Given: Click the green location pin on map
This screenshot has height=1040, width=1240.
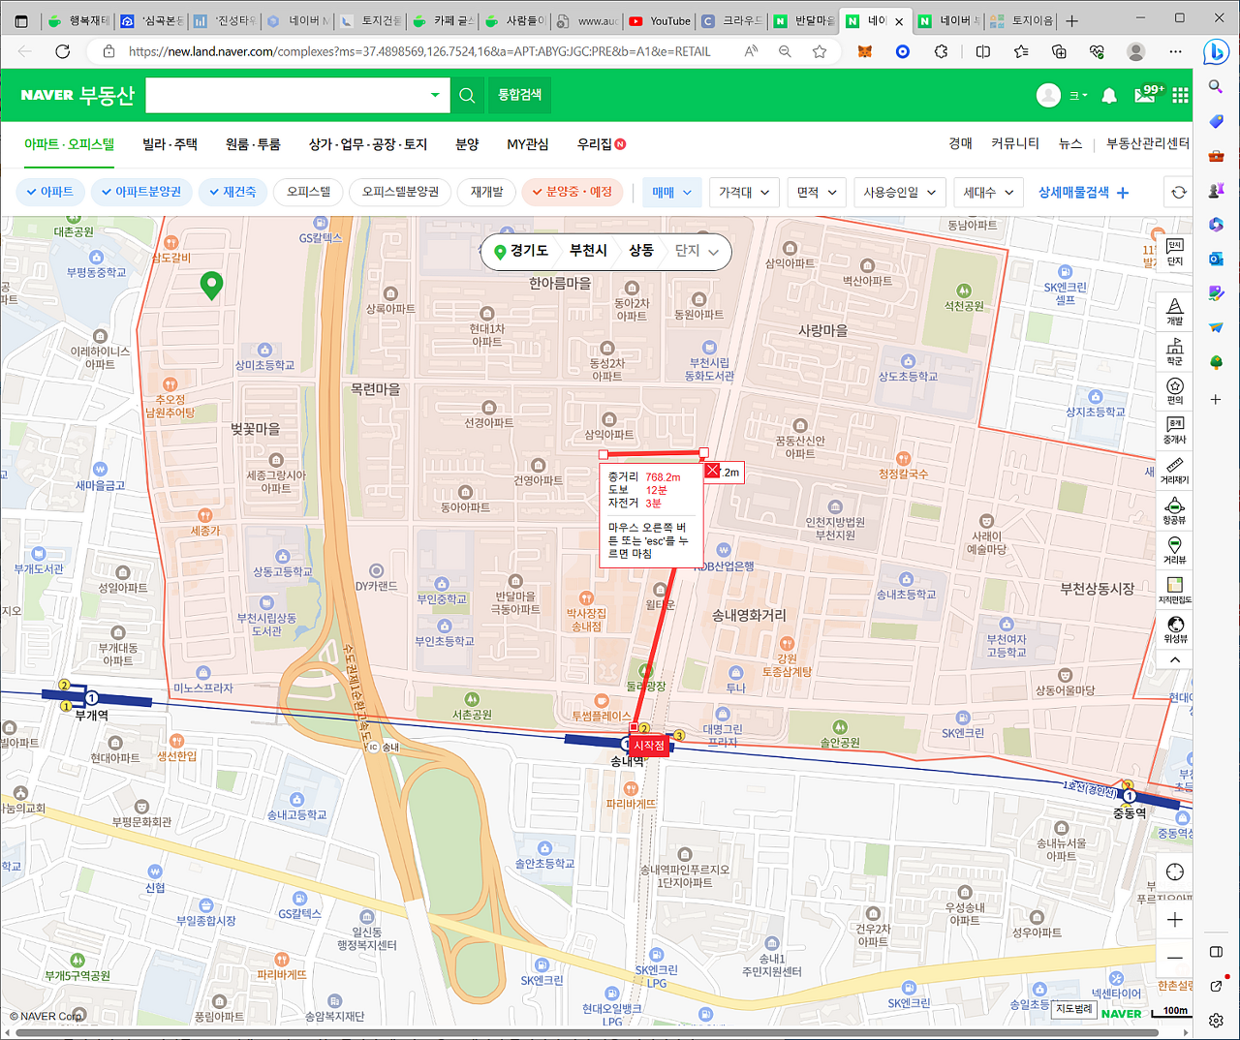Looking at the screenshot, I should [211, 286].
